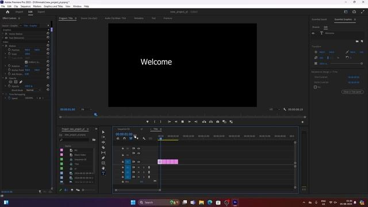Open playback resolution dropdown
This screenshot has width=368, height=207.
point(274,109)
